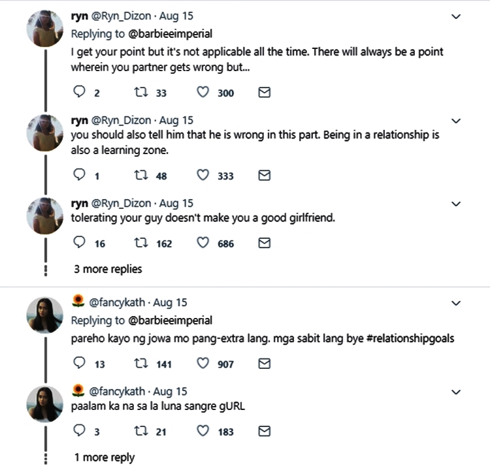Viewport: 490px width, 474px height.
Task: Click fancykath's profile picture on #relationshipgoals tweet
Action: (44, 315)
